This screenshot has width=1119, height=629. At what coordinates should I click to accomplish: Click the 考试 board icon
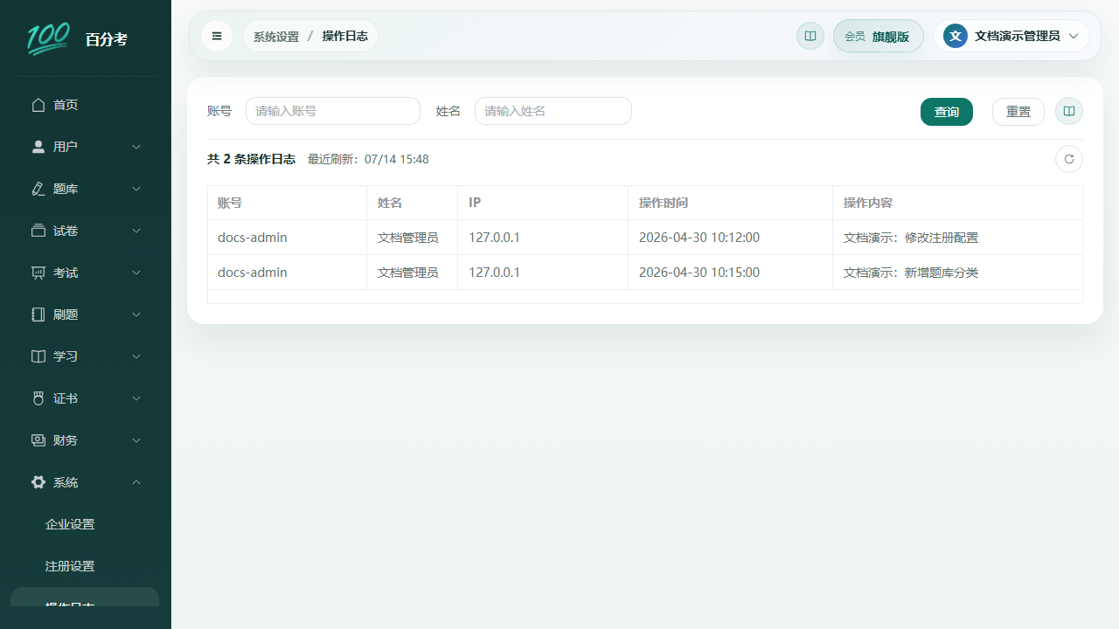tap(38, 273)
